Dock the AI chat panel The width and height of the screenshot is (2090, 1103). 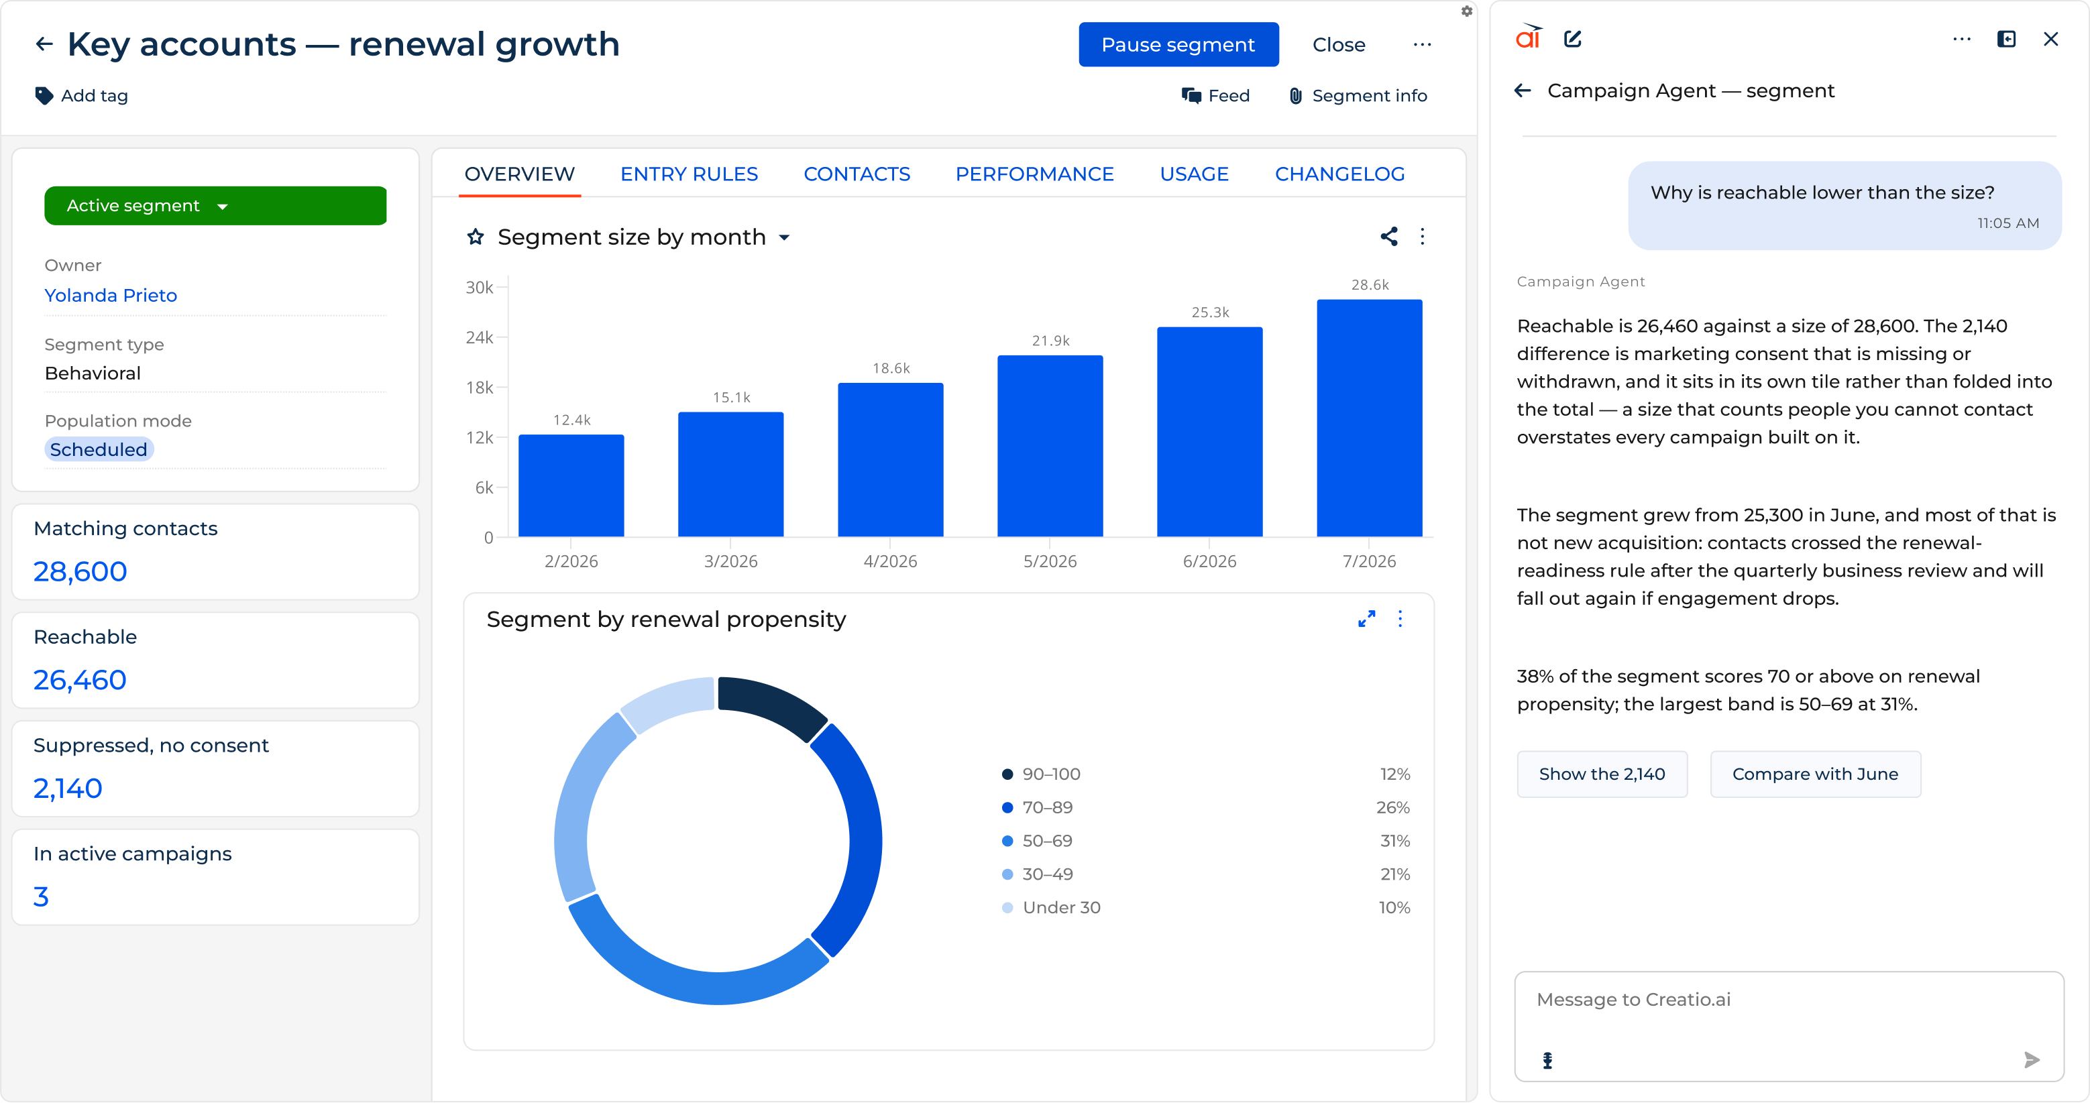click(2005, 39)
